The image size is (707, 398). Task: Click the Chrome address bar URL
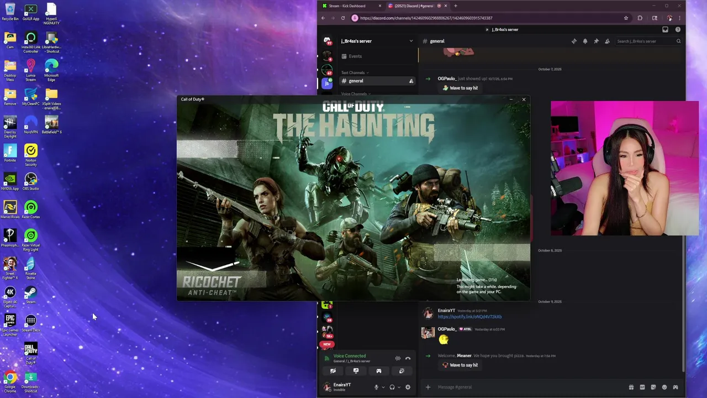[x=426, y=18]
